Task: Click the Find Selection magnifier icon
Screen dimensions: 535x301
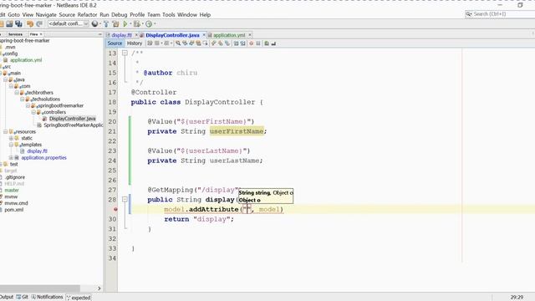Action: (178, 43)
